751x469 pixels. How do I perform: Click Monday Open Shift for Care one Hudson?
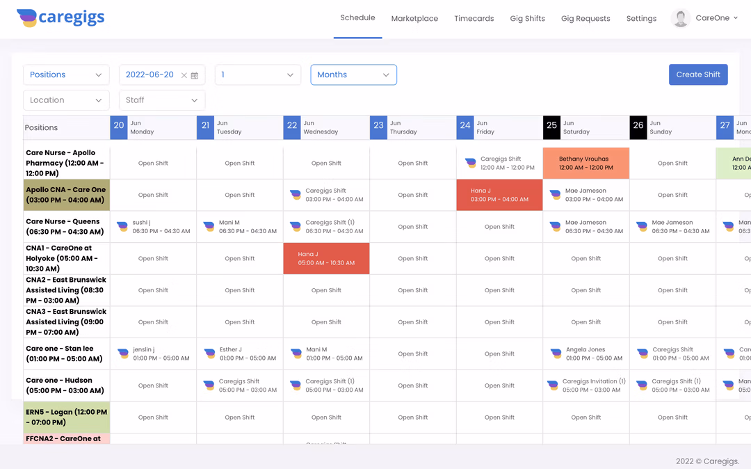coord(153,385)
